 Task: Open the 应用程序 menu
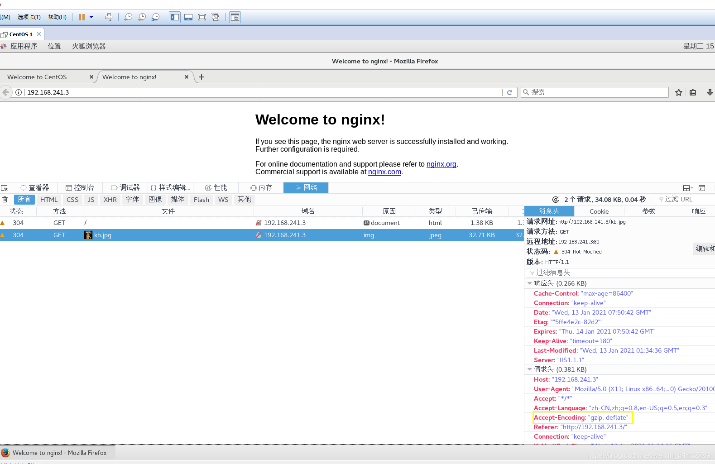(x=24, y=46)
